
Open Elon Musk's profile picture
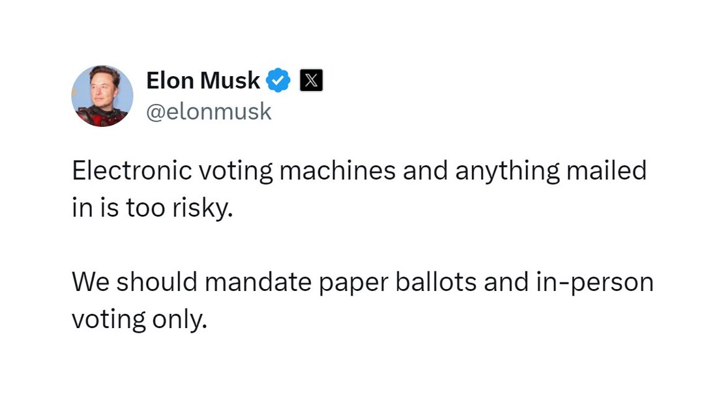click(102, 96)
